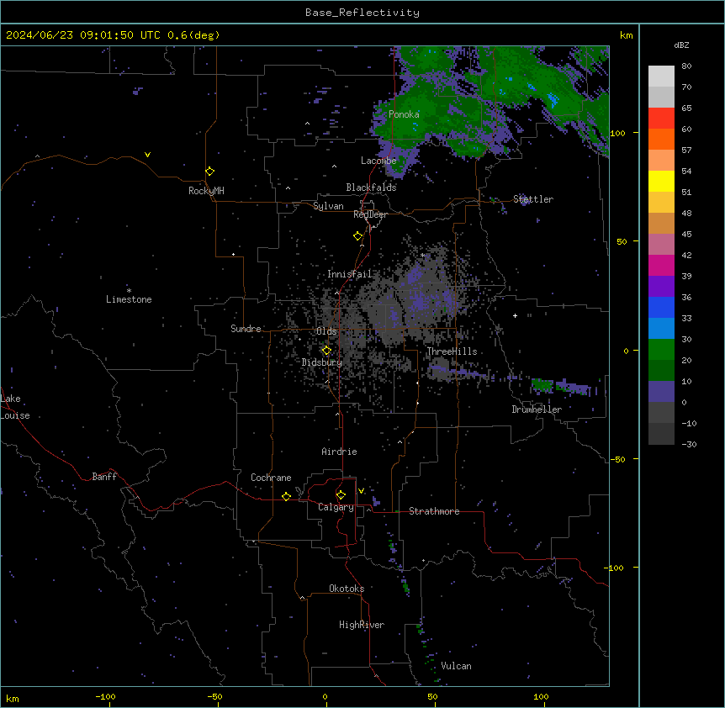Screen dimensions: 725x708
Task: Click the Airdrie city label
Action: [x=340, y=452]
